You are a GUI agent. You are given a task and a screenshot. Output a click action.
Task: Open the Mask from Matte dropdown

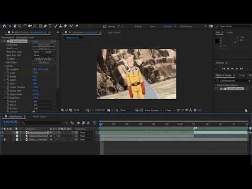44,55
